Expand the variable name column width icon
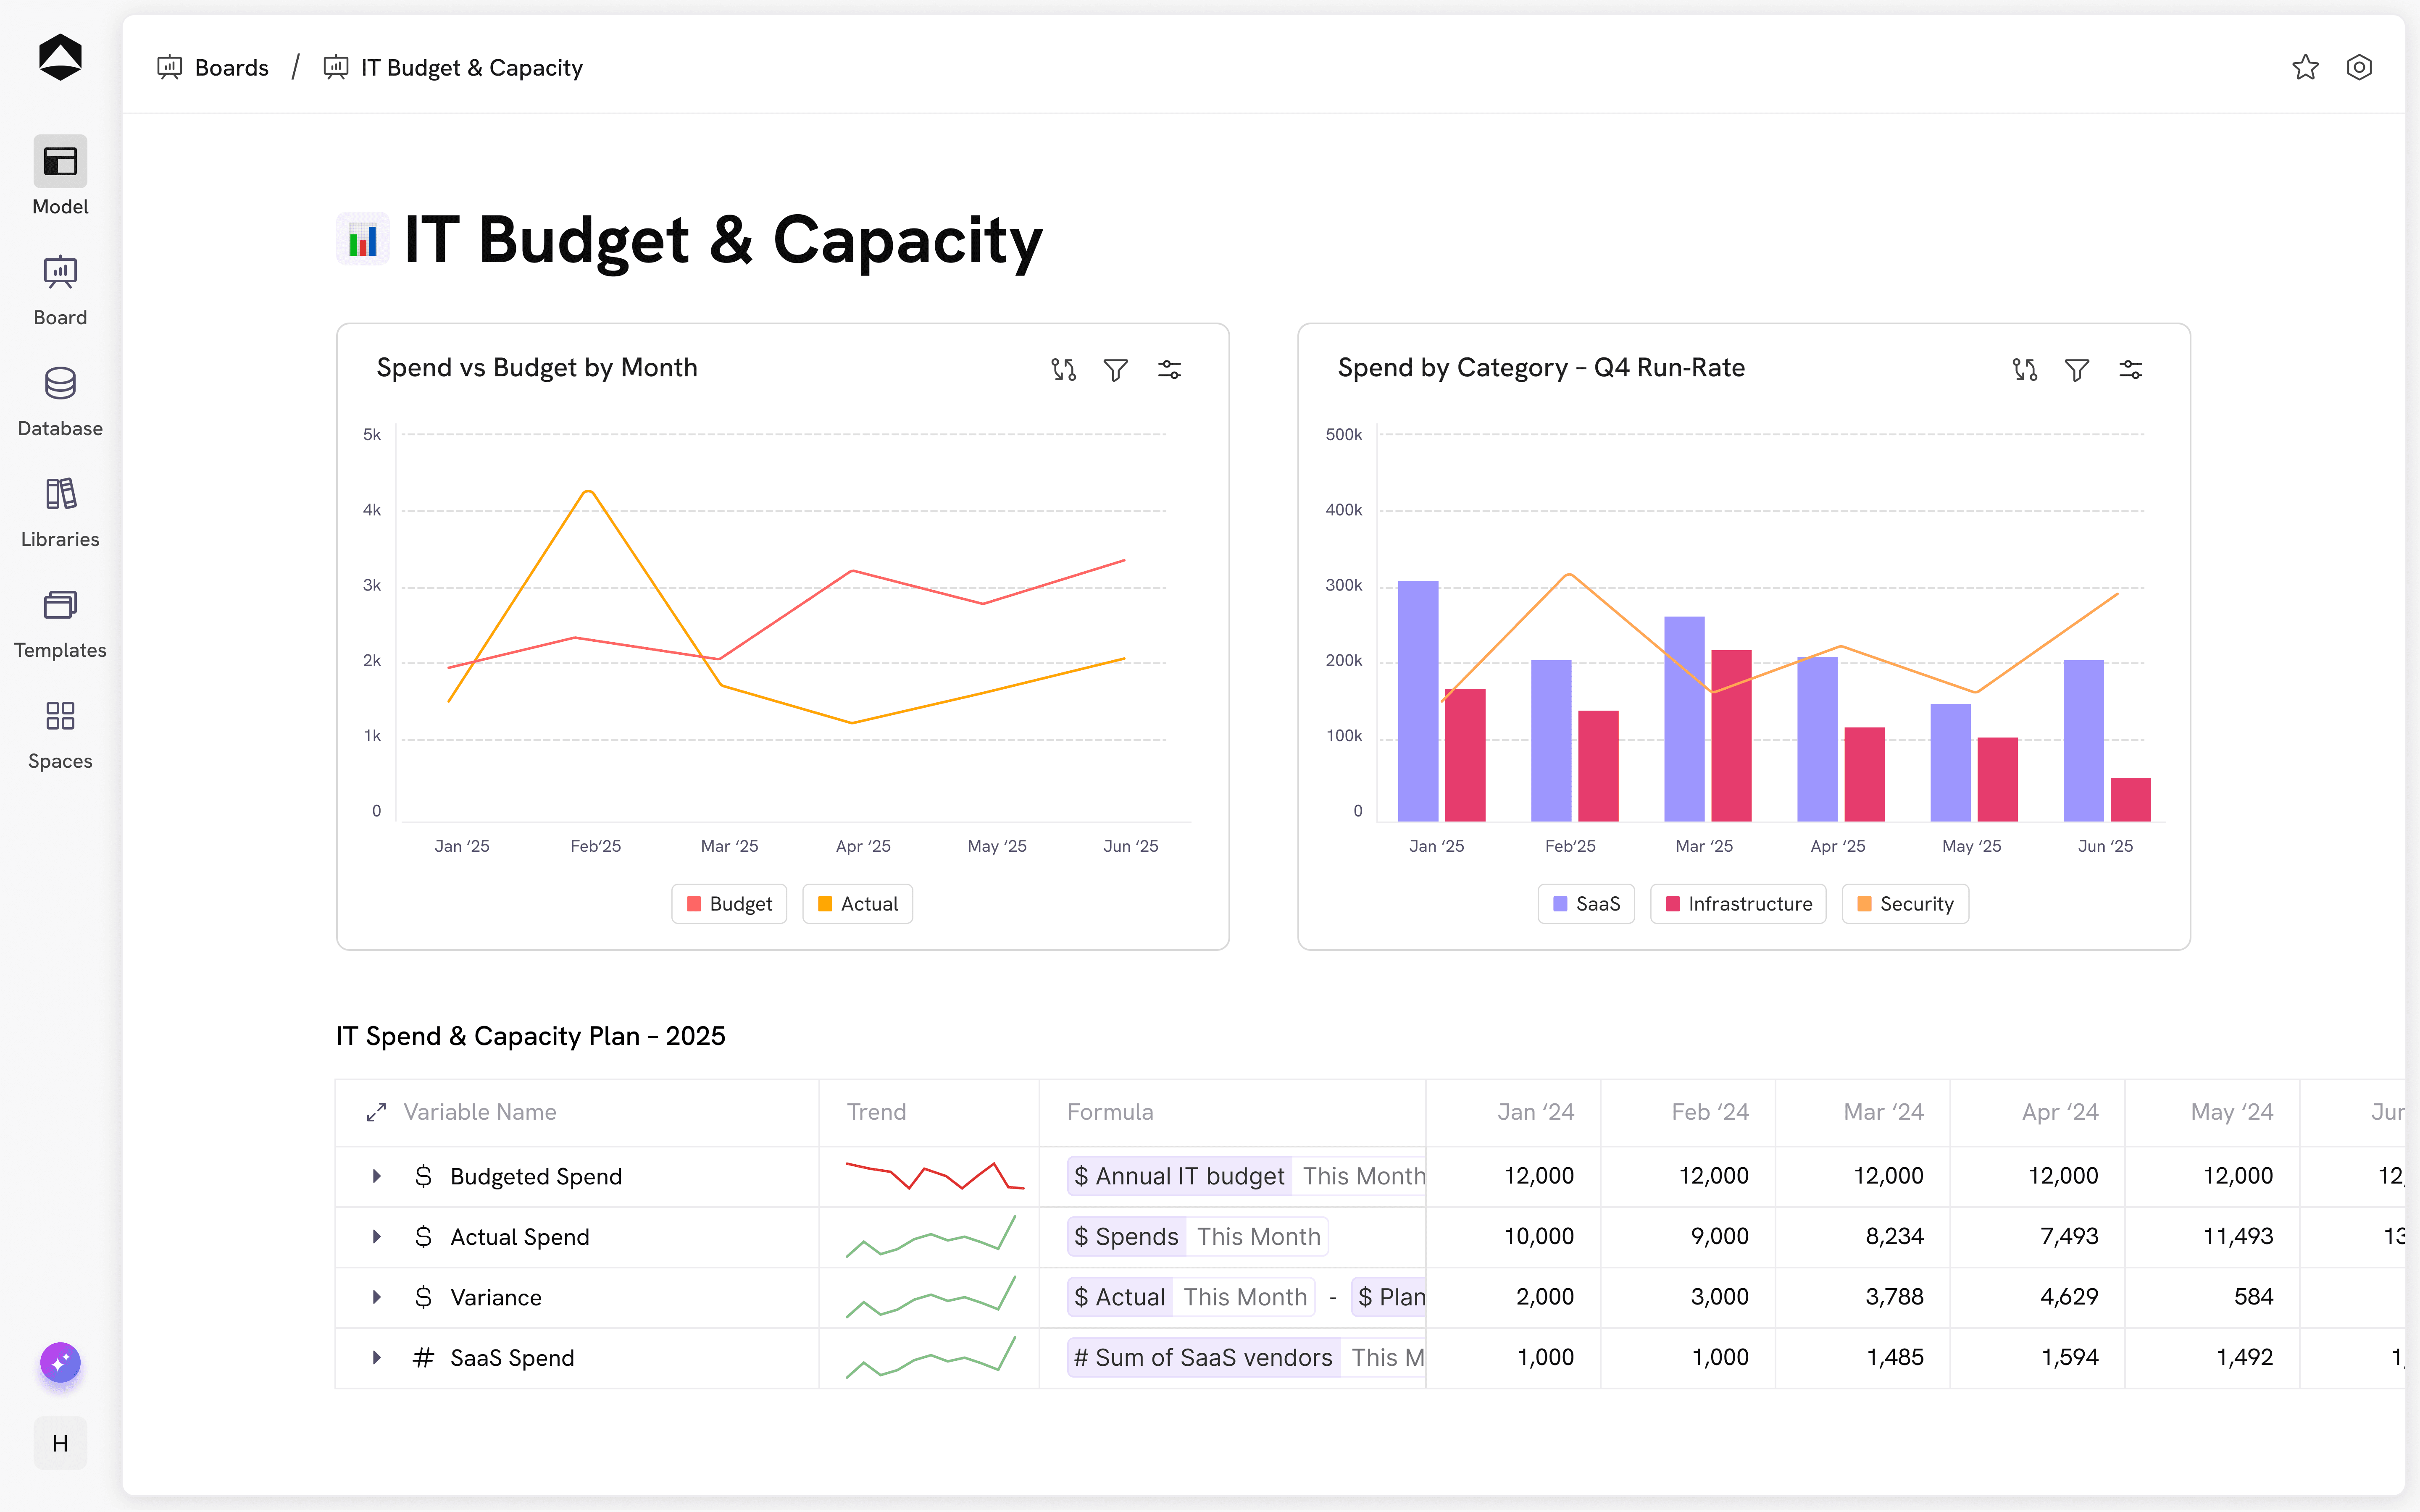 [x=376, y=1112]
